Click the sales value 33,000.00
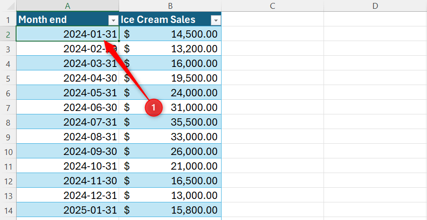The height and width of the screenshot is (220, 427). [x=194, y=137]
